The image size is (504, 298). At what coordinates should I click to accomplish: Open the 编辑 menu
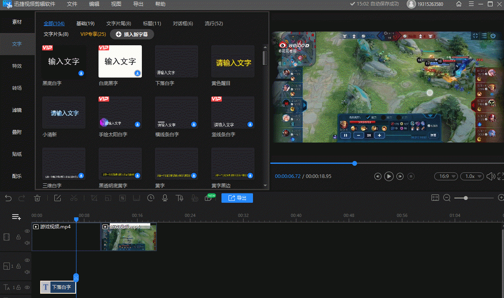point(94,4)
